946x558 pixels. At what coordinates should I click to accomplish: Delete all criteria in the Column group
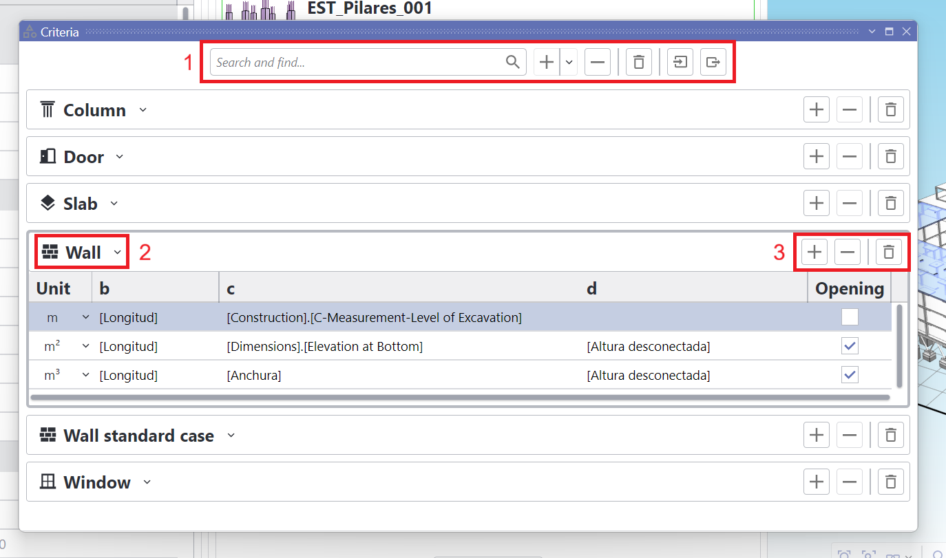pyautogui.click(x=890, y=109)
